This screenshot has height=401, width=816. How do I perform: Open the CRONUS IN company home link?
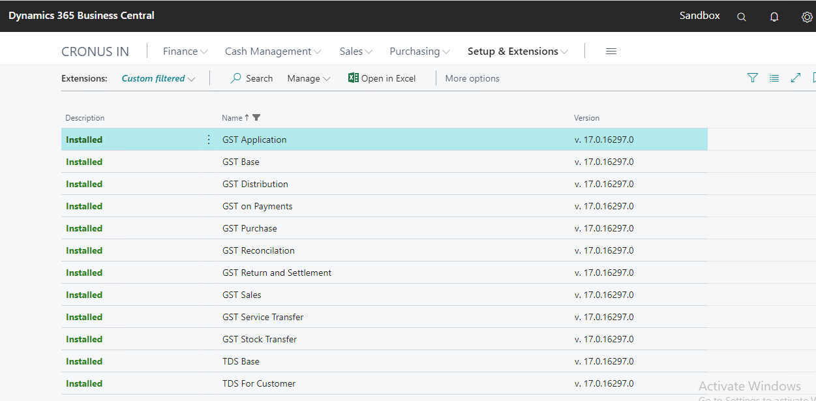point(95,52)
